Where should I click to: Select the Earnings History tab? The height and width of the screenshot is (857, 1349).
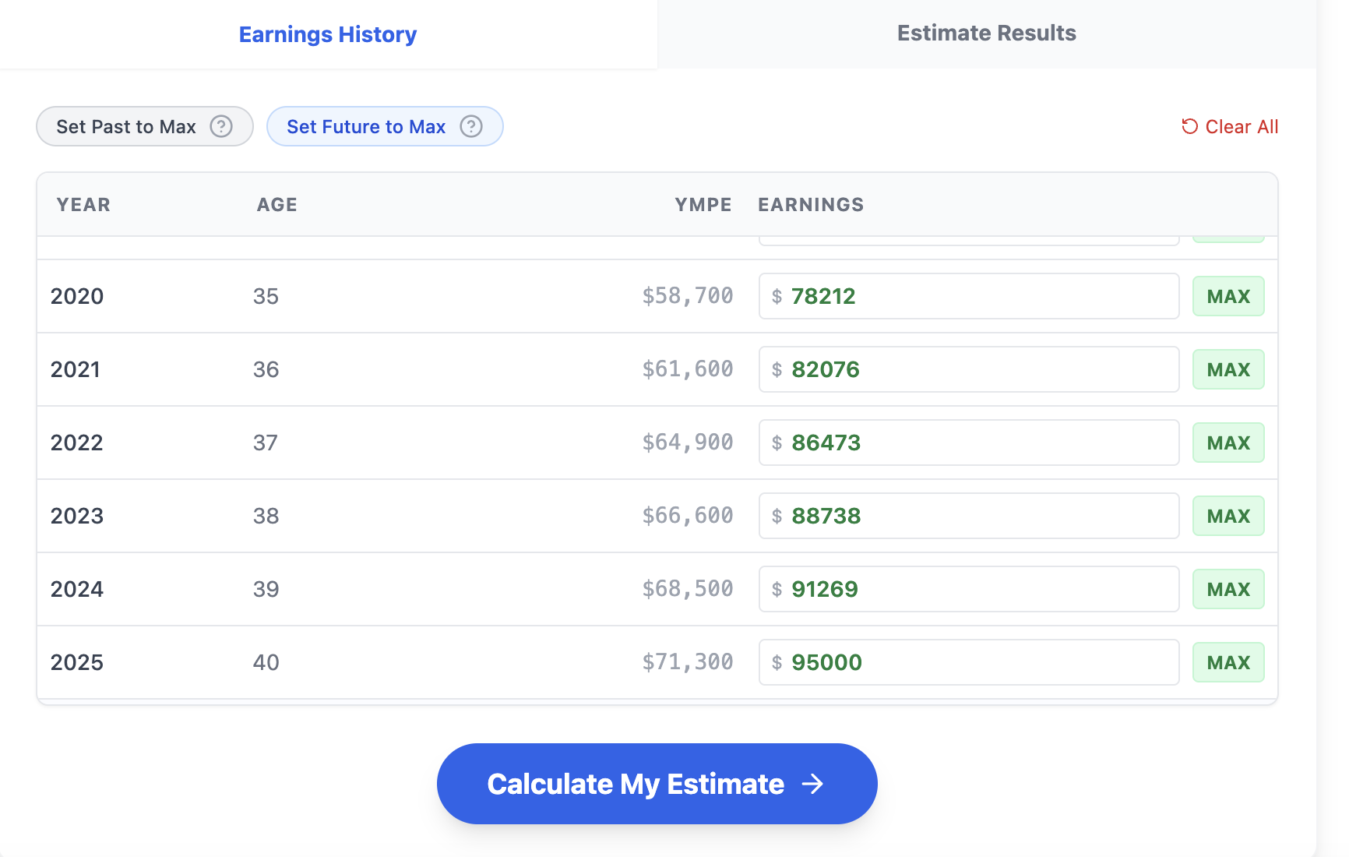(x=328, y=34)
